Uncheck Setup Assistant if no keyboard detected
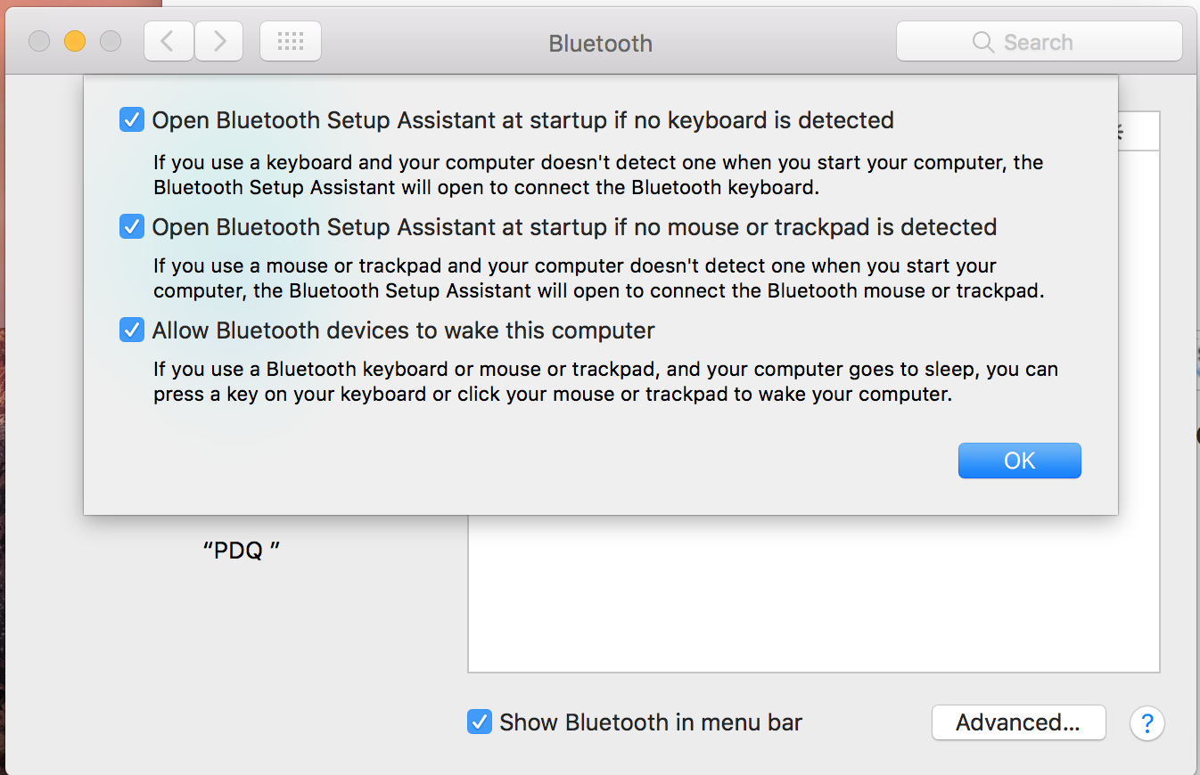1200x775 pixels. coord(132,119)
